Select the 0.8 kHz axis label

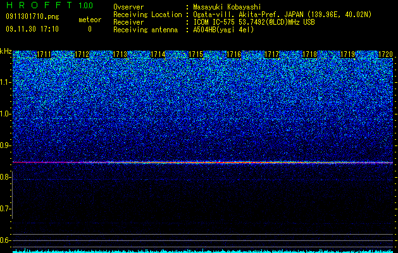click(5, 177)
